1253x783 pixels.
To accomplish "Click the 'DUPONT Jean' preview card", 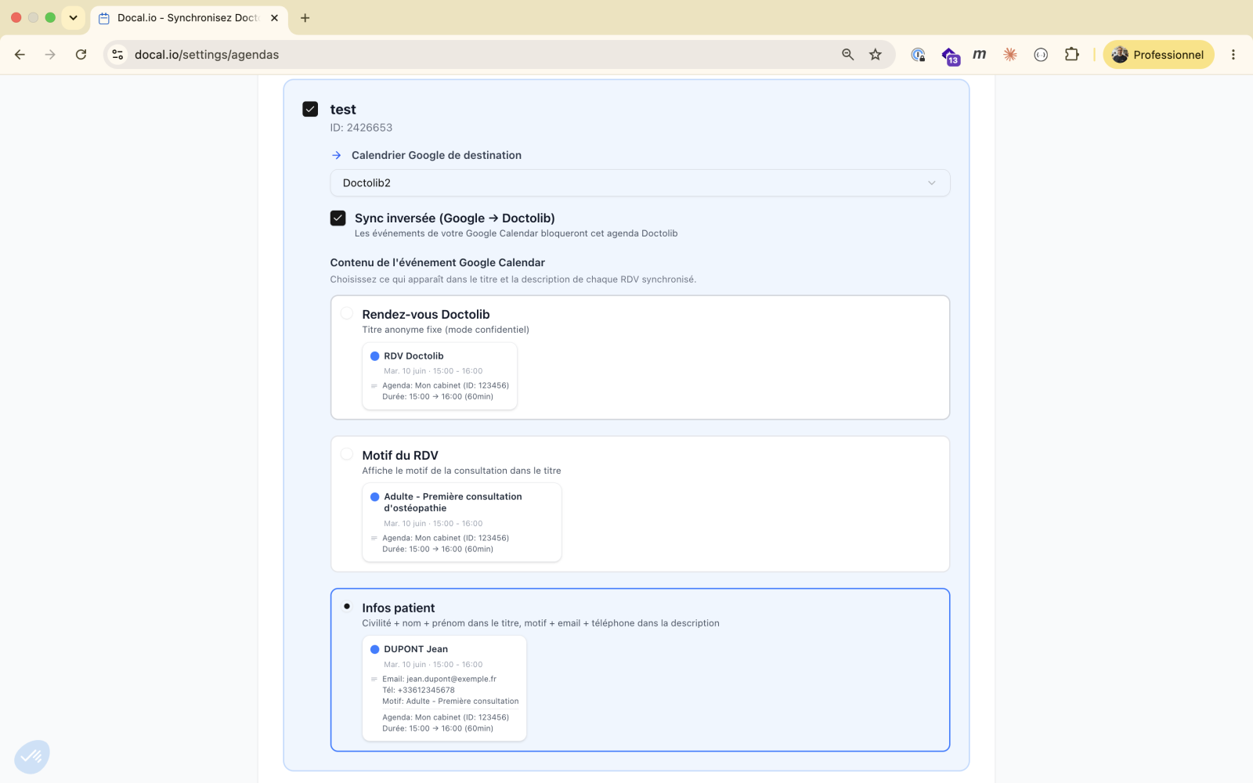I will point(444,688).
